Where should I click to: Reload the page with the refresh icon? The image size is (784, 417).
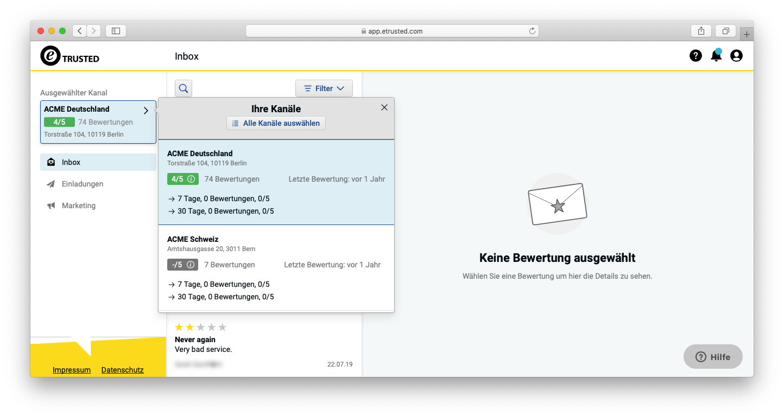(x=532, y=31)
